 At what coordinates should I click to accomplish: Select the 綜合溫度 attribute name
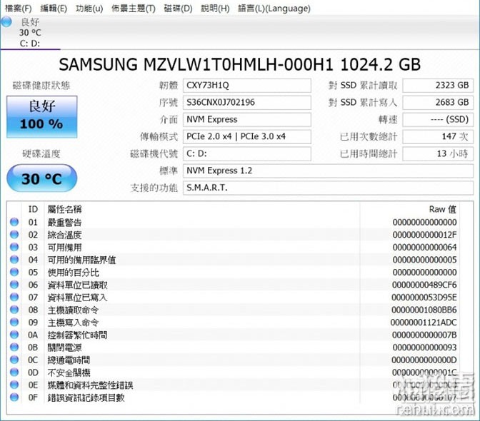coord(64,235)
